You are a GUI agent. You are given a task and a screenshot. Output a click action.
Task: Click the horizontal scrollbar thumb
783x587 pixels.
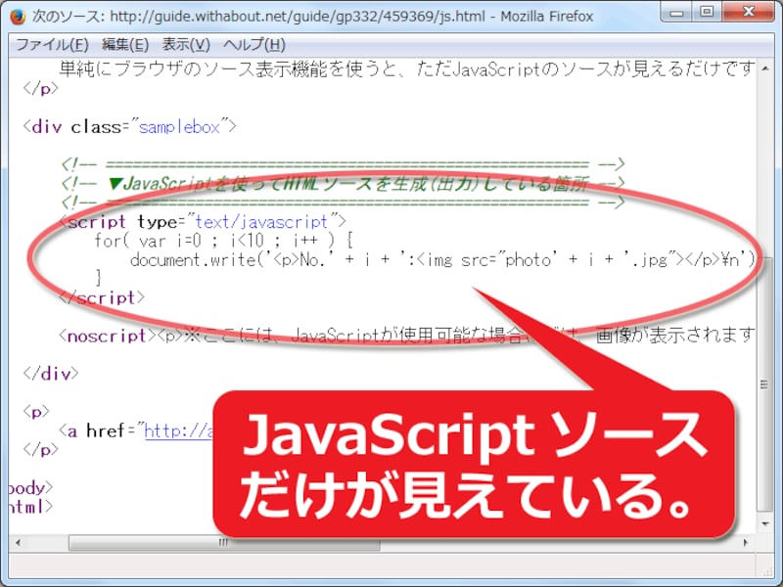click(225, 541)
